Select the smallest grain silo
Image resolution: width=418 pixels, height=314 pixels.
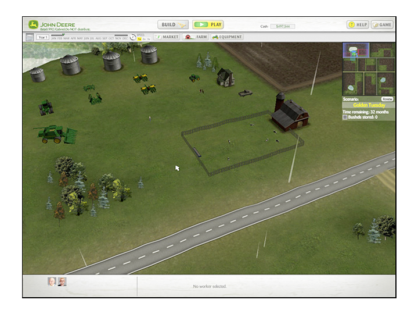pos(37,74)
